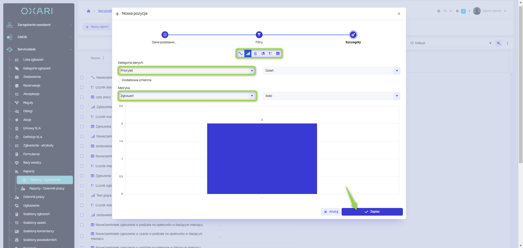Open the Ilość aggregation dropdown
Screen dimensions: 523x248
(332, 96)
